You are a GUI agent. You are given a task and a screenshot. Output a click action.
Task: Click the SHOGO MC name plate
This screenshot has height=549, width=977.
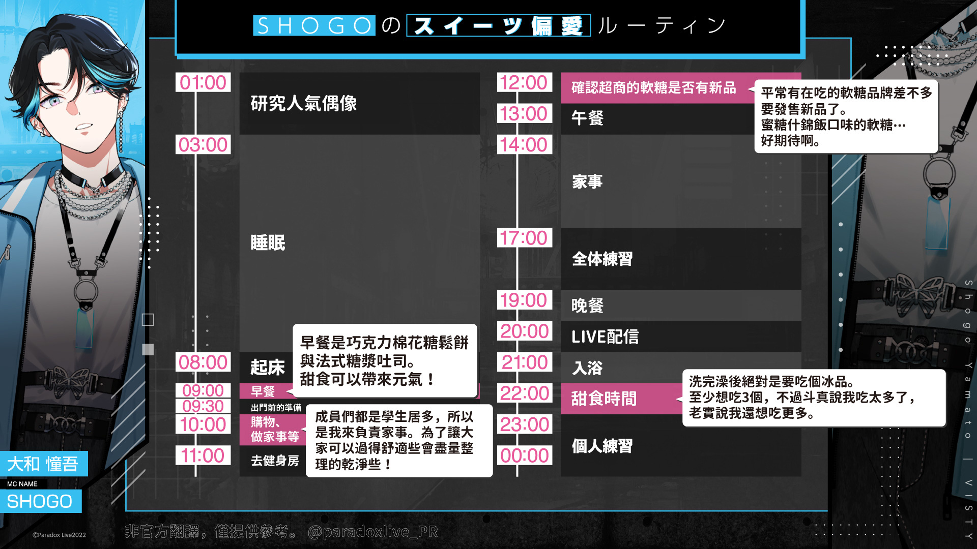coord(41,501)
